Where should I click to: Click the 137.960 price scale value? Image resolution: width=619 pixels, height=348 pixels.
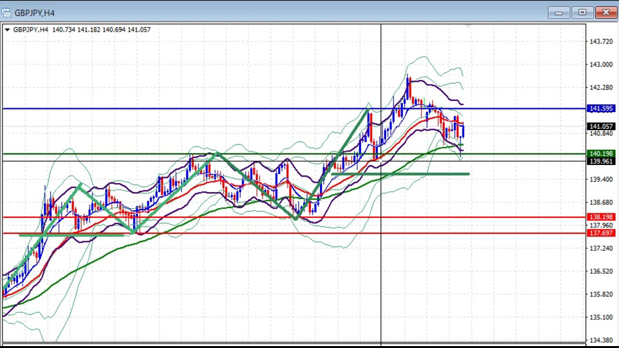coord(601,226)
